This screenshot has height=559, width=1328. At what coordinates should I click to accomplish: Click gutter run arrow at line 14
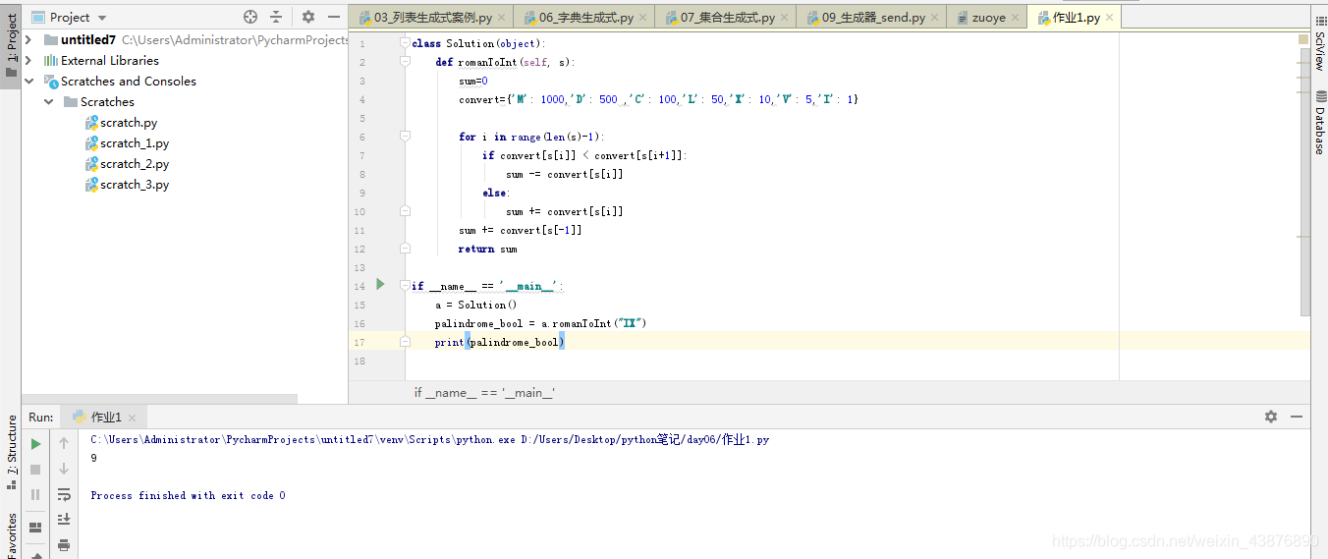[x=381, y=285]
